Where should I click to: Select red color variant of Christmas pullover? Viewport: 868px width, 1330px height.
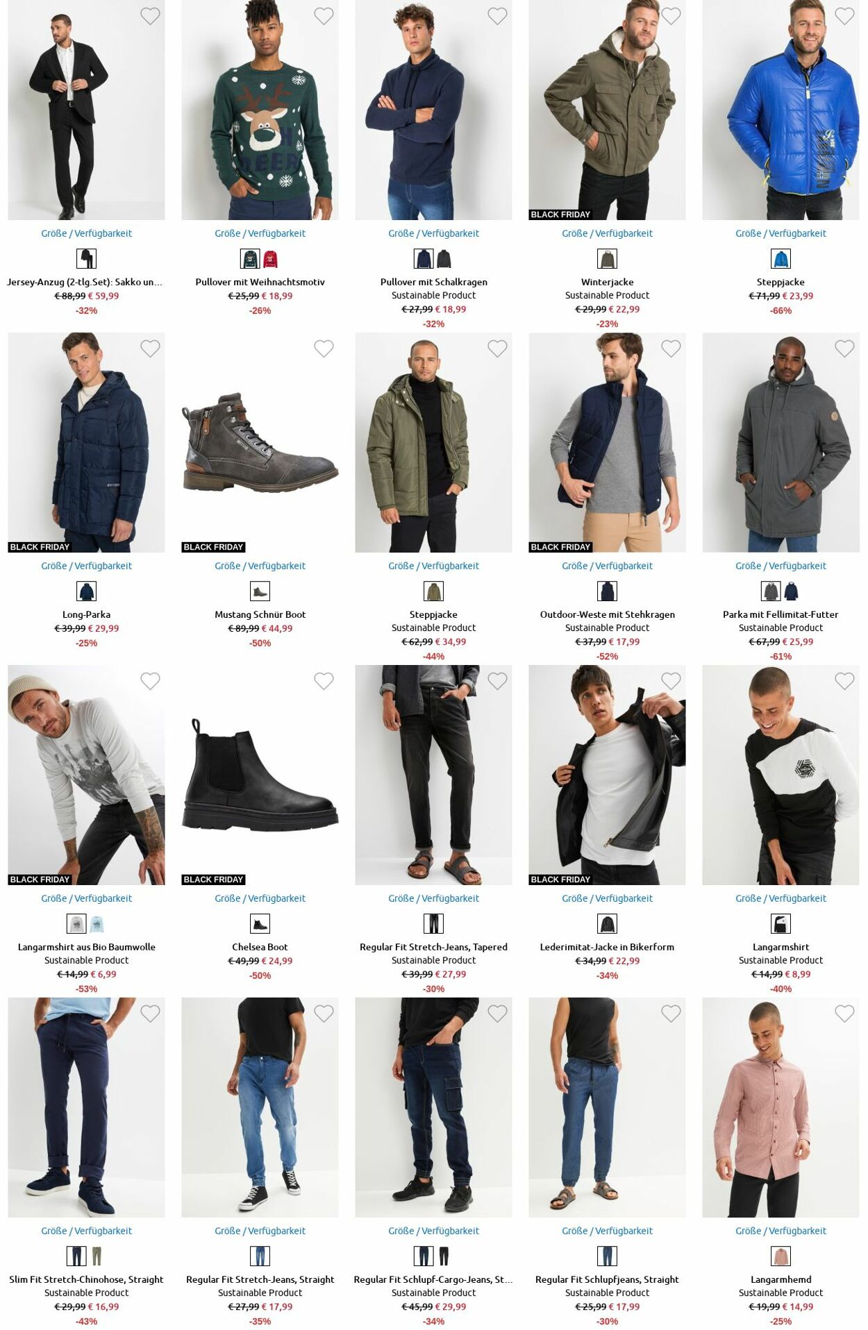[270, 259]
